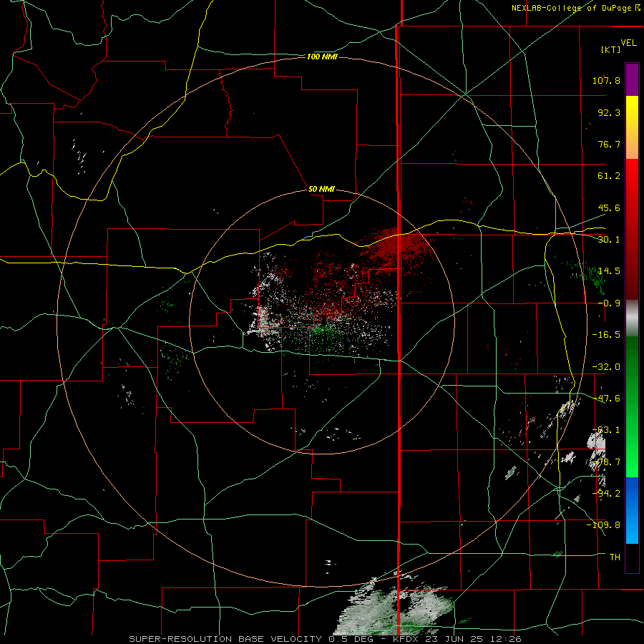
Task: Click the 100 NMI range ring label
Action: click(322, 57)
